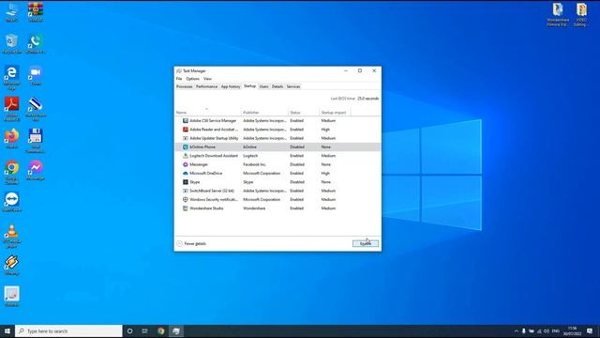Click the taskbar search box
The width and height of the screenshot is (600, 338).
point(68,331)
